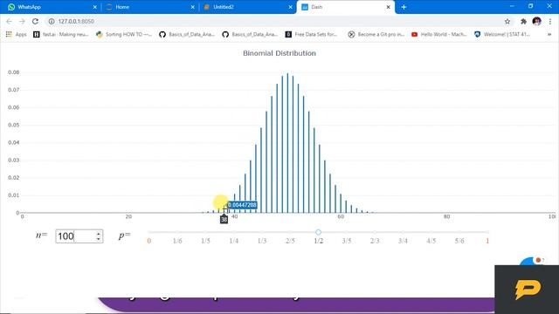Select the Dash browser tab
559x314 pixels.
coord(346,7)
